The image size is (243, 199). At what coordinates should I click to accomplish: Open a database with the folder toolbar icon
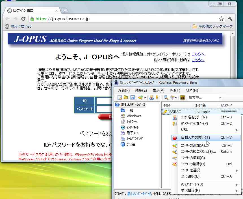[x=126, y=98]
